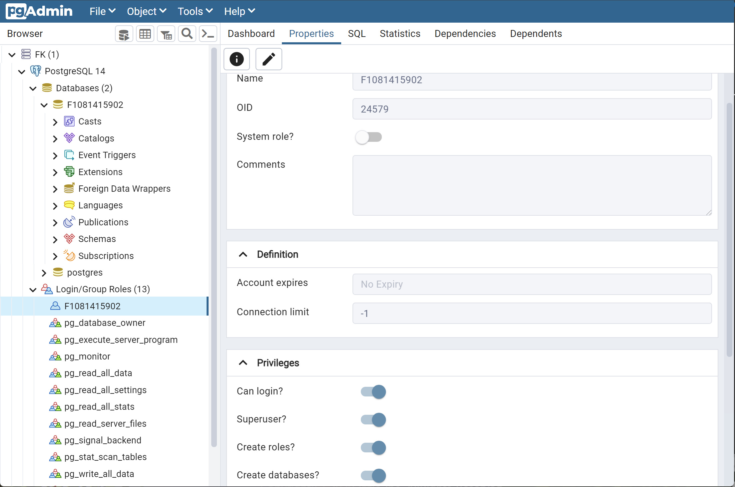Open the View Data grid icon
The width and height of the screenshot is (735, 487).
tap(145, 34)
